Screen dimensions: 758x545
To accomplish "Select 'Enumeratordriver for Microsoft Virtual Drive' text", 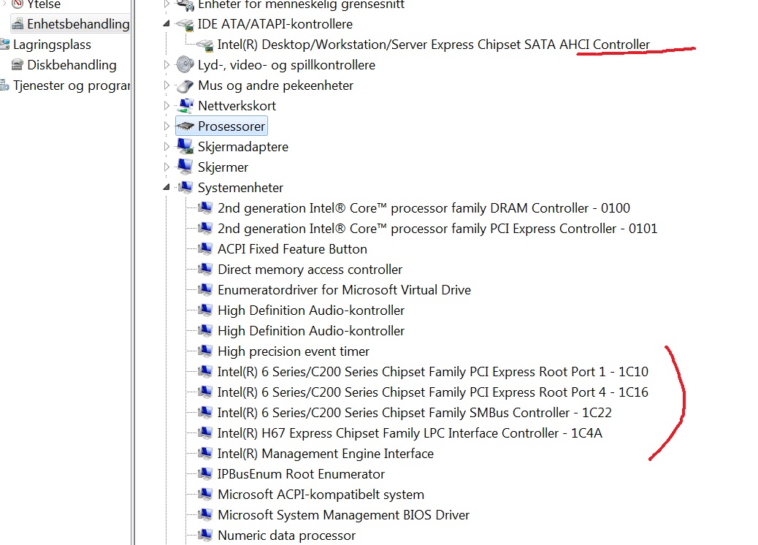I will click(x=344, y=289).
